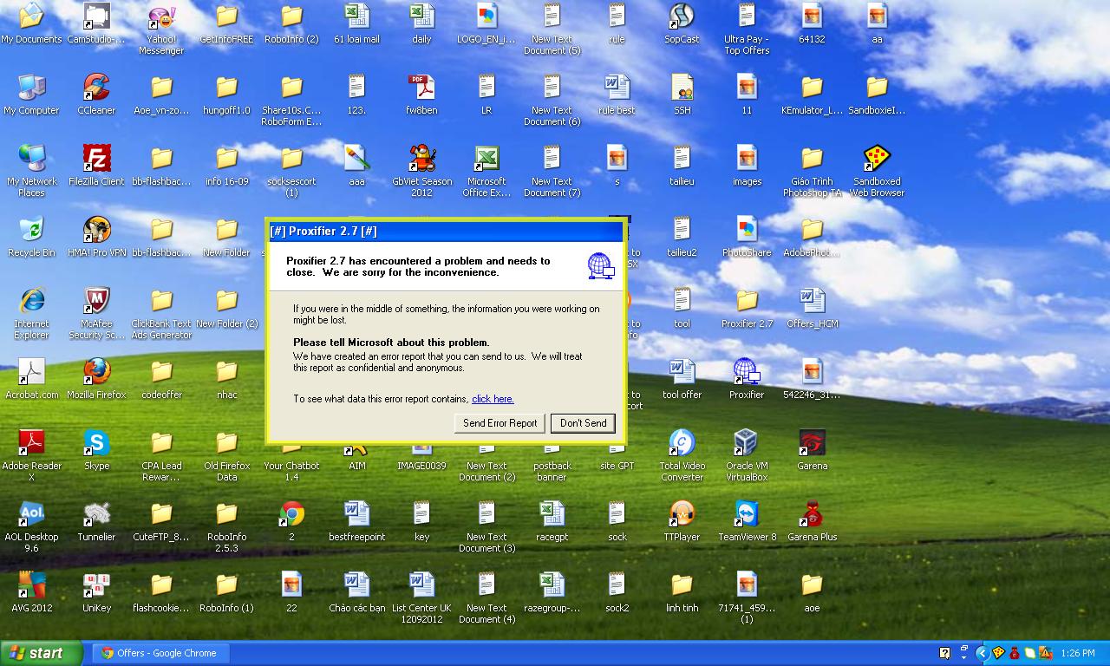Select the UniKey shortcut

pyautogui.click(x=96, y=592)
